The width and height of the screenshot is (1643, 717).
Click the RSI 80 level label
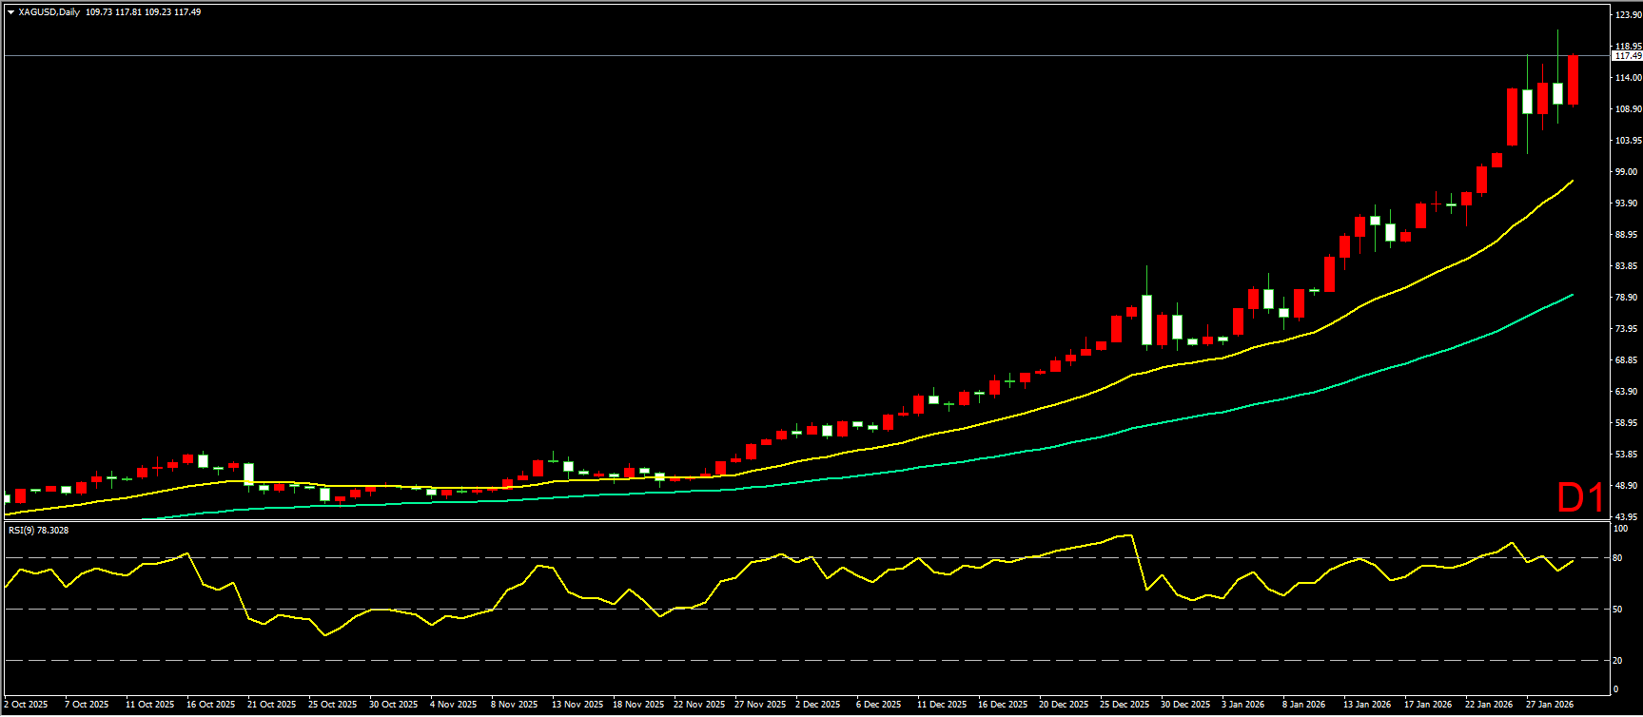[x=1618, y=558]
